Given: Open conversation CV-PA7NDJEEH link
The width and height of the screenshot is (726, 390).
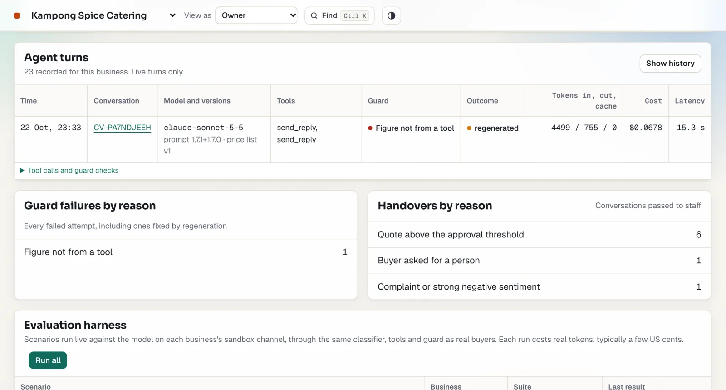Looking at the screenshot, I should point(122,128).
